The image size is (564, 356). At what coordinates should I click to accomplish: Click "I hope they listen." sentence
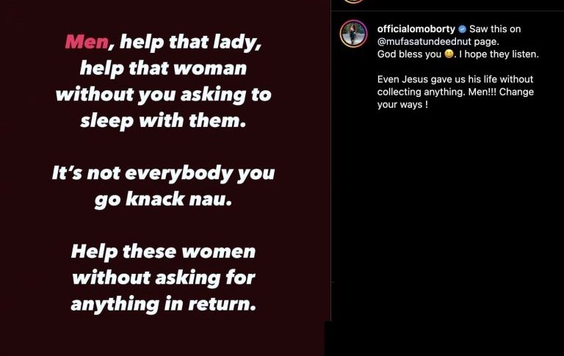coord(499,54)
